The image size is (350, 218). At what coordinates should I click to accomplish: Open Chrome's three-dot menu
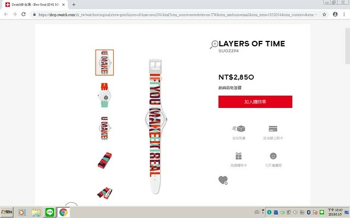pyautogui.click(x=344, y=14)
